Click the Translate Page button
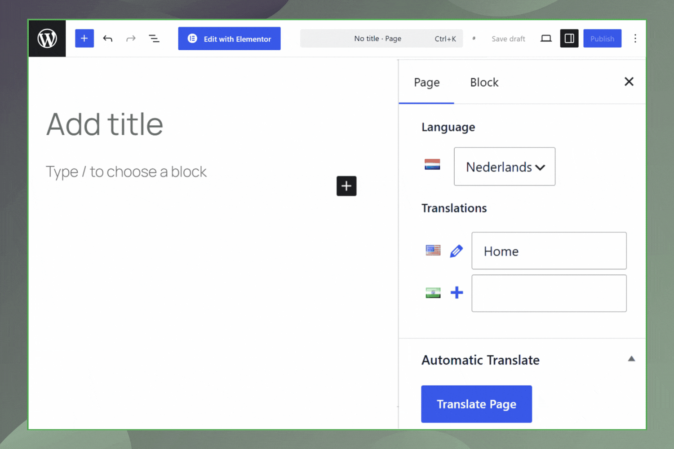The height and width of the screenshot is (449, 674). point(476,404)
